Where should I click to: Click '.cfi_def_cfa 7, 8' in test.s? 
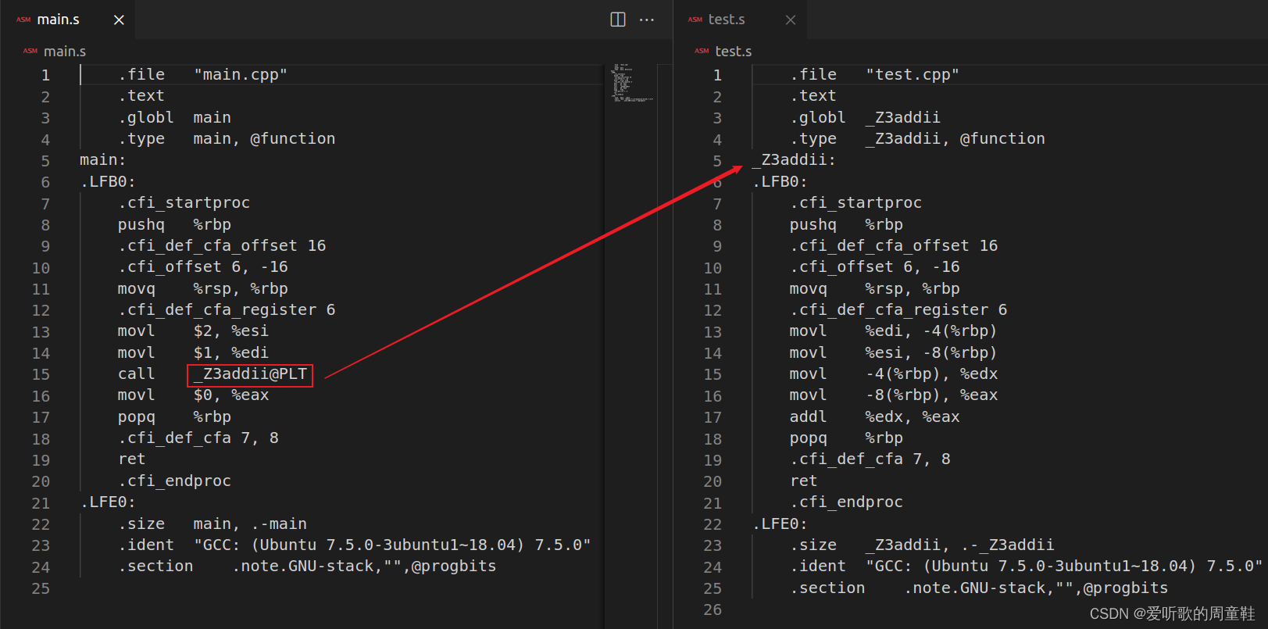click(x=870, y=459)
